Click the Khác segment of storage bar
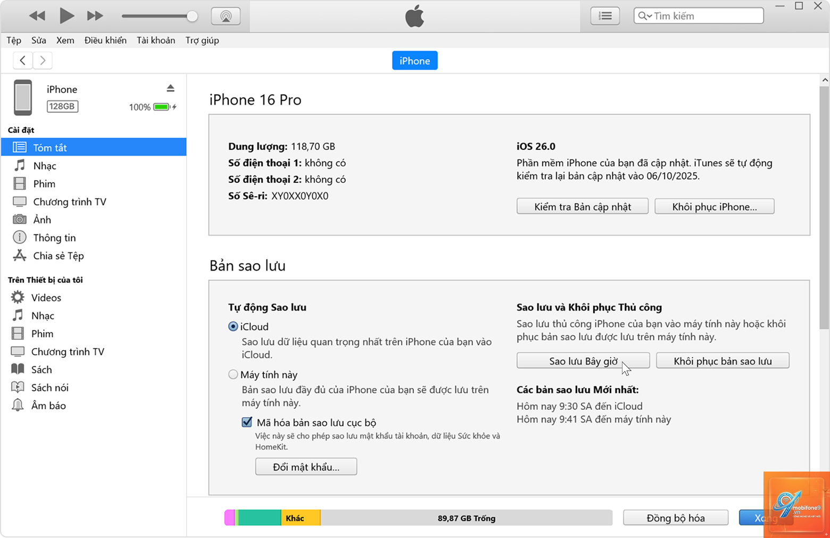The height and width of the screenshot is (538, 830). pos(301,518)
